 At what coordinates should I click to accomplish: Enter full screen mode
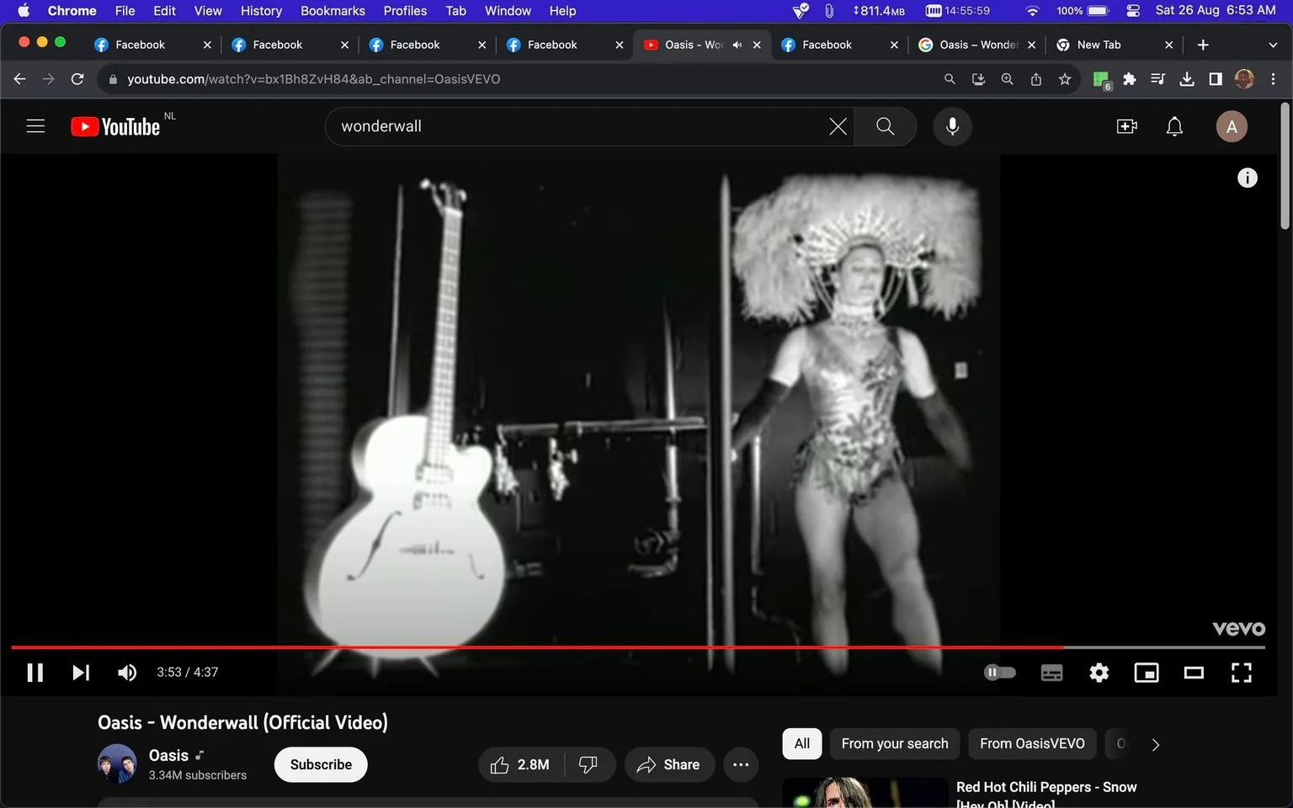point(1241,672)
